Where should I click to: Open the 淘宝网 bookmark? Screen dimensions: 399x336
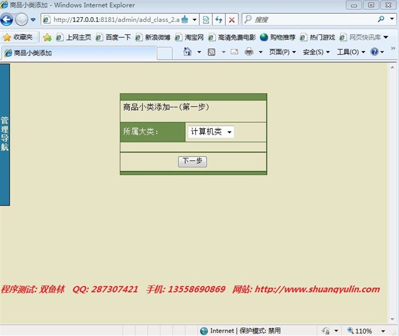click(x=189, y=38)
